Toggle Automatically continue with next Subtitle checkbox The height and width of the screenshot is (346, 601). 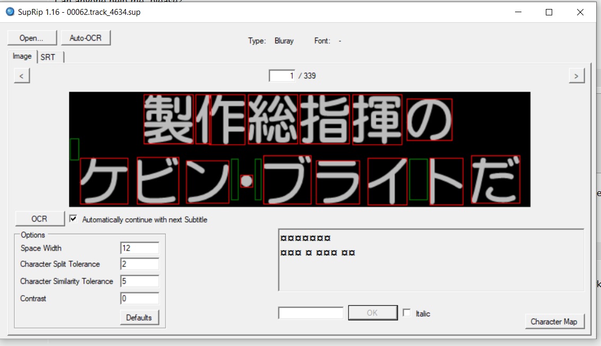pos(73,218)
